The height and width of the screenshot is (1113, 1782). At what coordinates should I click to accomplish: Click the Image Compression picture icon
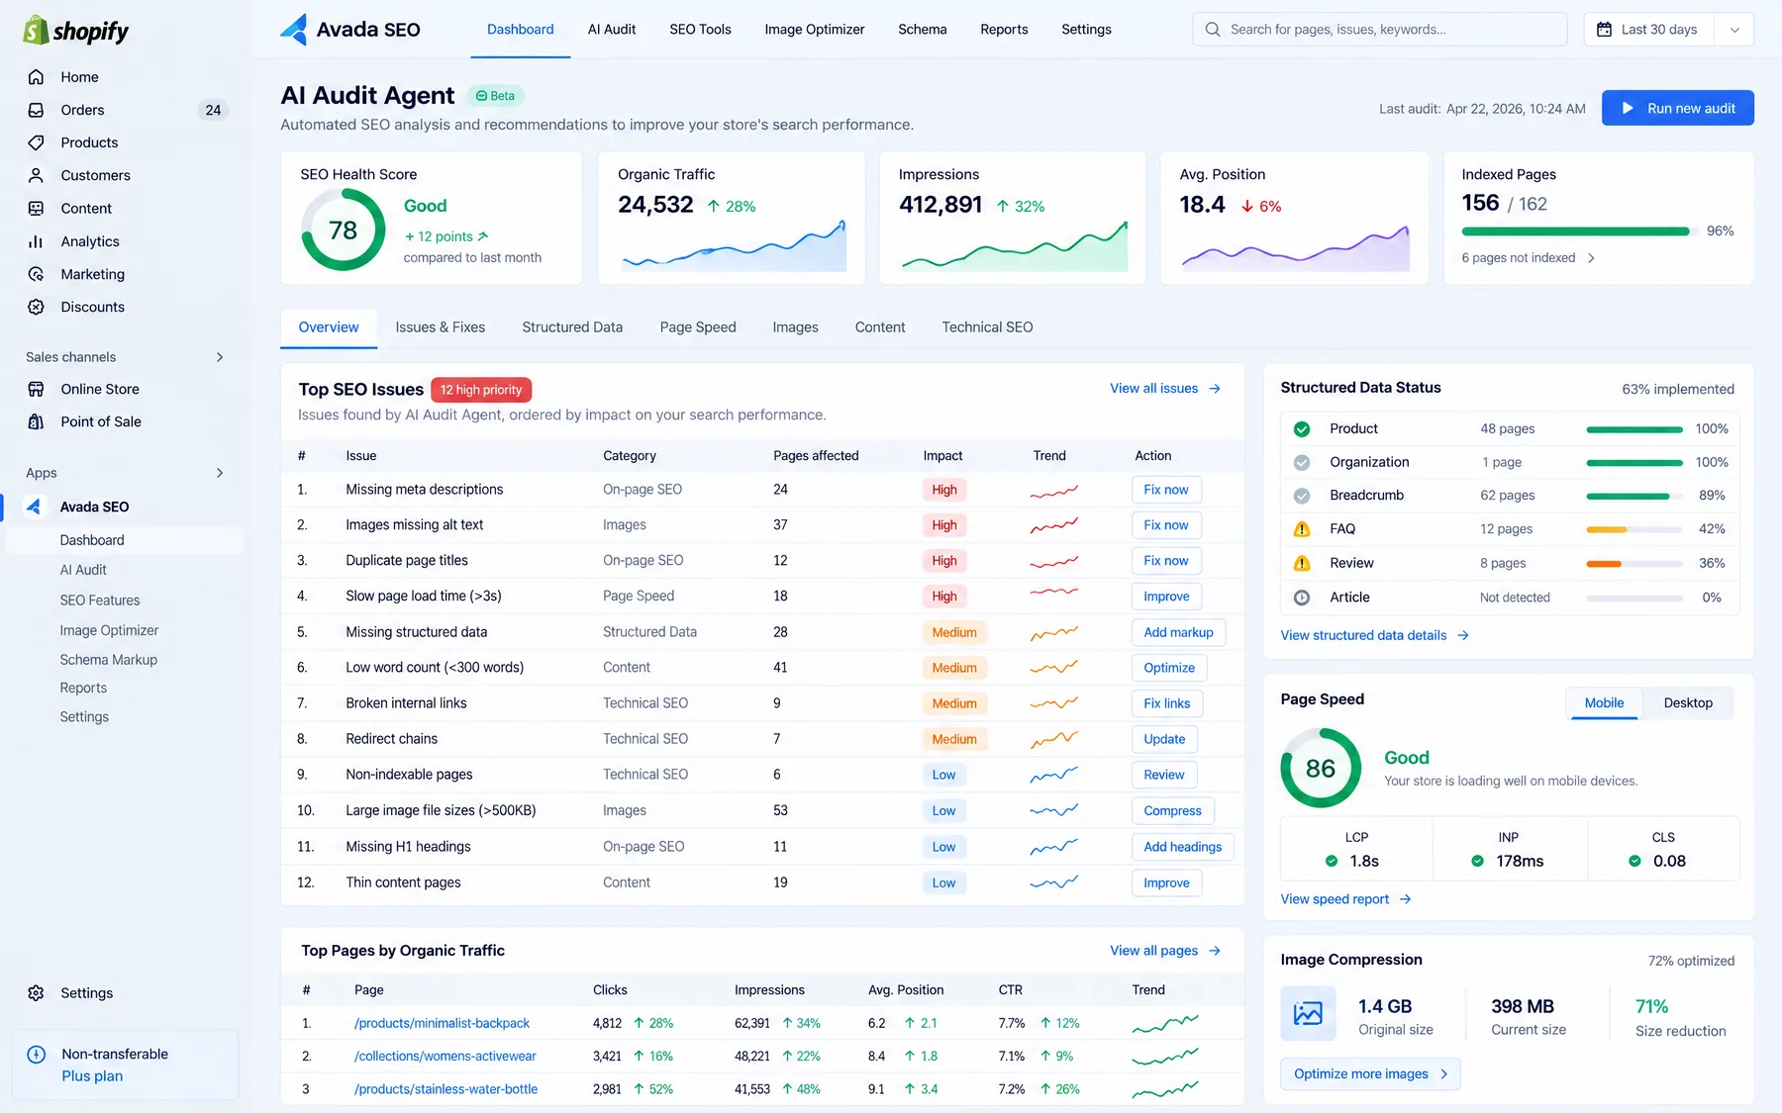point(1308,1013)
